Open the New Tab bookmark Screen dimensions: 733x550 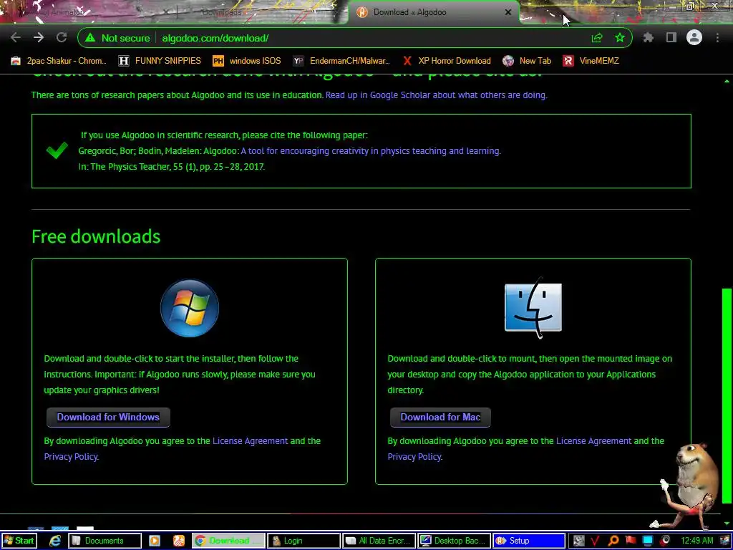[x=527, y=61]
